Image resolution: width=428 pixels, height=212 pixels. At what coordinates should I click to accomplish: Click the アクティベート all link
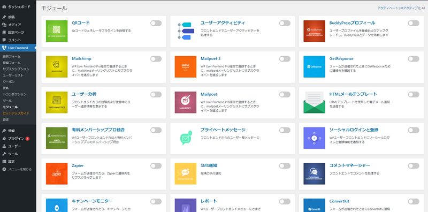tap(387, 8)
